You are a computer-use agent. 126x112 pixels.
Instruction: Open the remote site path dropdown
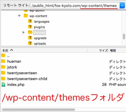coord(122,6)
